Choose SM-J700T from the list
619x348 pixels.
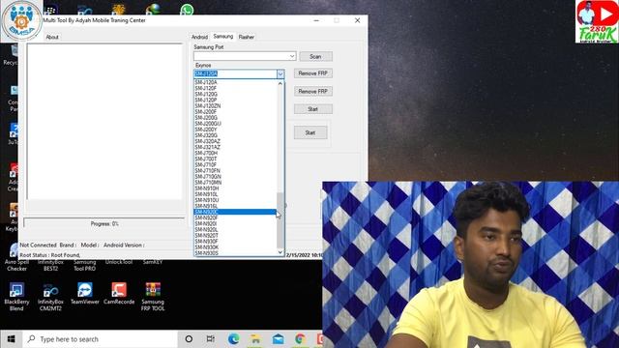(x=235, y=159)
